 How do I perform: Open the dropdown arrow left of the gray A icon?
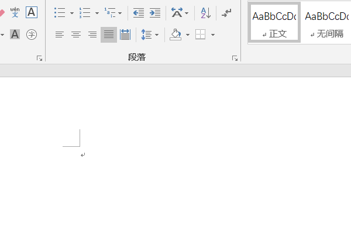coord(2,35)
